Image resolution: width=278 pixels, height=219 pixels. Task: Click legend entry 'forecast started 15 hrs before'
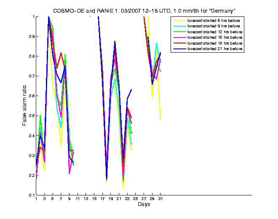[215, 37]
